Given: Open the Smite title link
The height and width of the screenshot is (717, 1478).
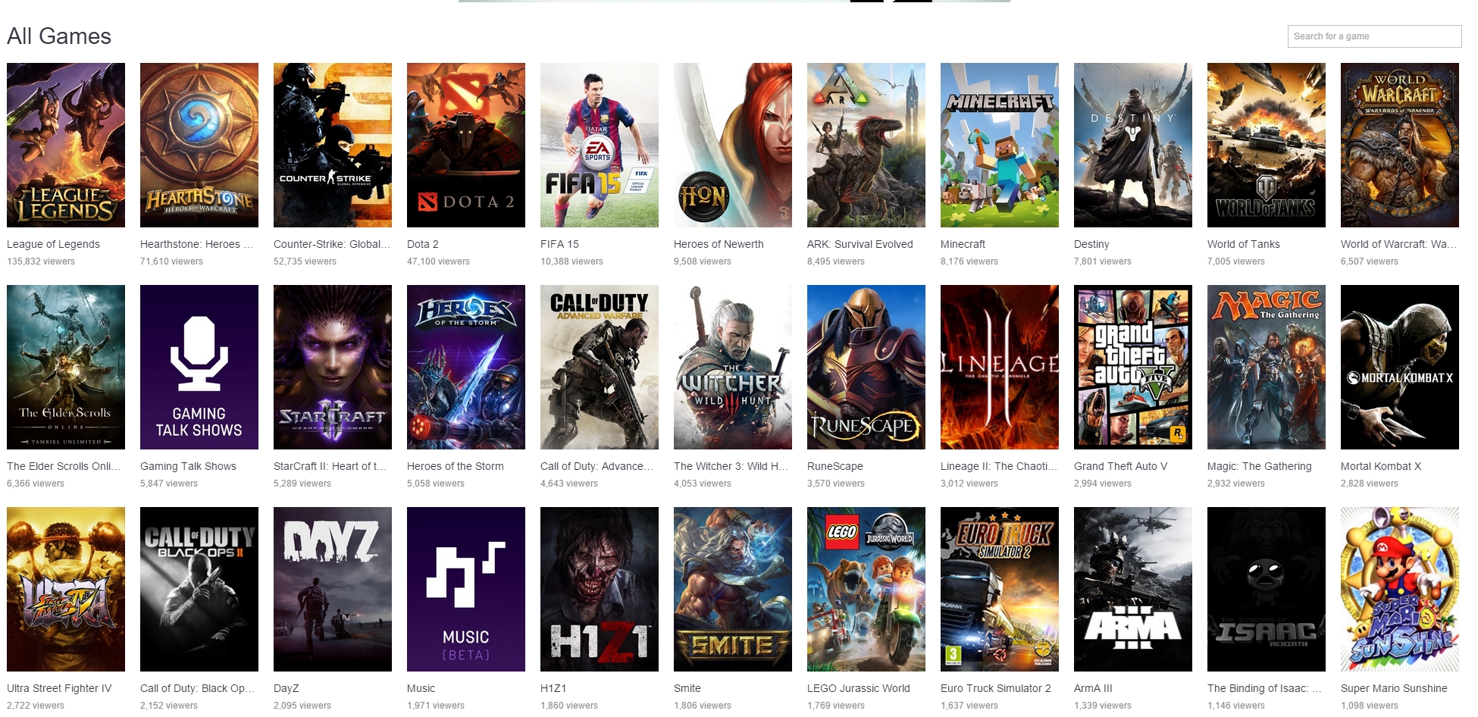Looking at the screenshot, I should click(x=687, y=688).
